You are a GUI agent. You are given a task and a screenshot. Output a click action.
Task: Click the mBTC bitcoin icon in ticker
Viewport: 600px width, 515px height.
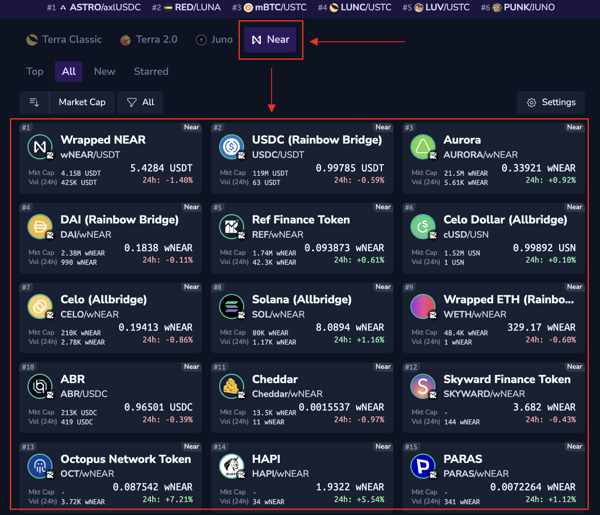point(248,8)
